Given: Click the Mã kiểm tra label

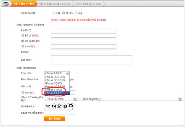Looking at the screenshot, I should pyautogui.click(x=27, y=106).
